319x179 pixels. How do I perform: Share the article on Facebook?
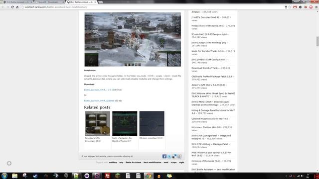[164, 156]
